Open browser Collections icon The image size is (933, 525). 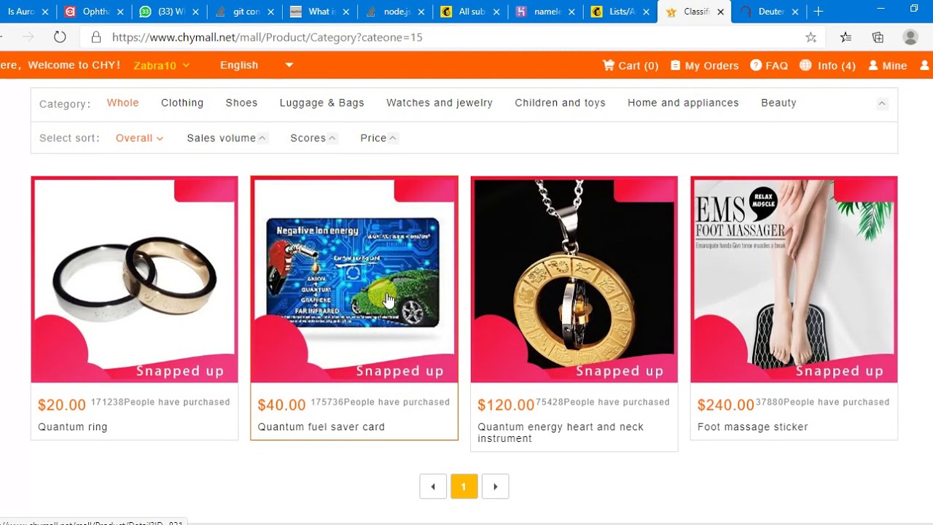(878, 37)
